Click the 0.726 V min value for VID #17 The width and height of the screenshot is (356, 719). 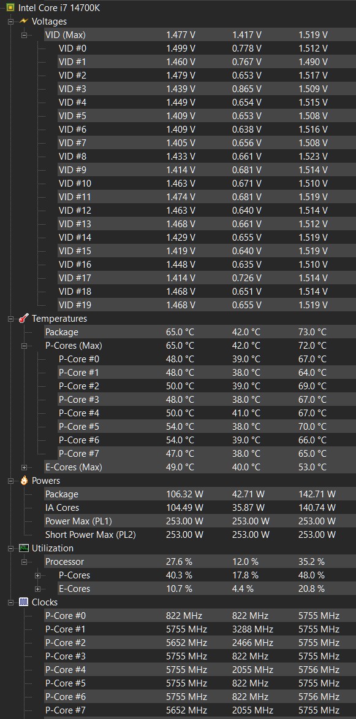pos(247,278)
